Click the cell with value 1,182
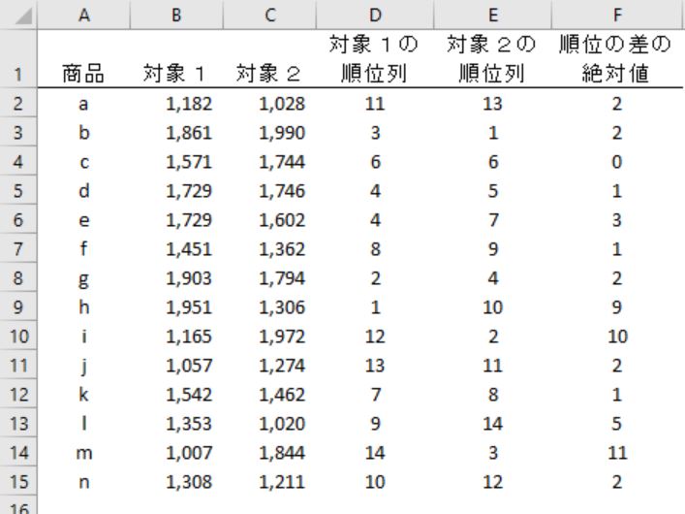Viewport: 685px width, 514px height. (176, 103)
